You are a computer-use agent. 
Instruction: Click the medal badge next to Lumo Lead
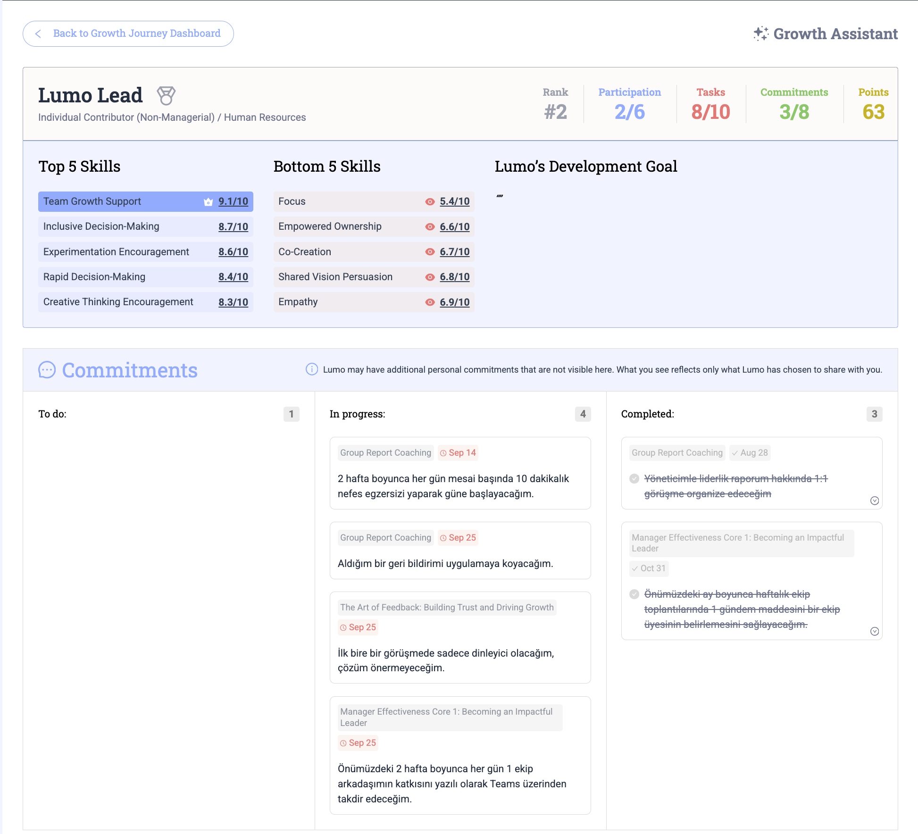point(166,96)
